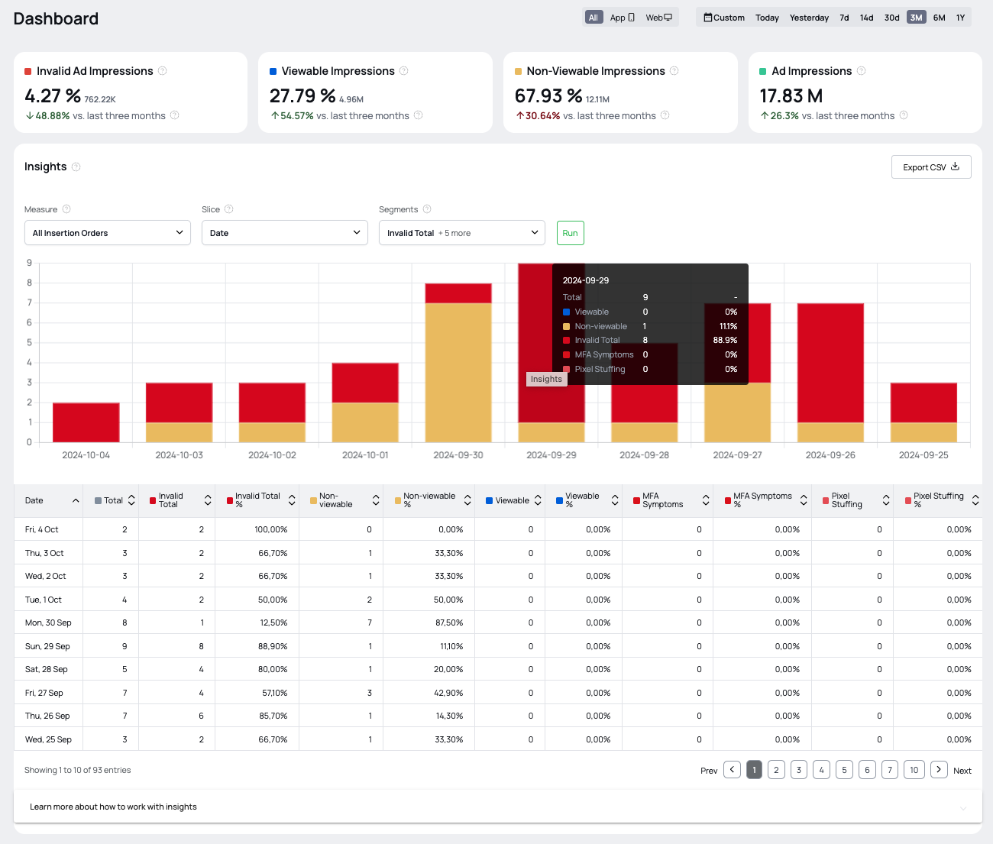Switch the platform filter to App
The height and width of the screenshot is (844, 993).
[x=622, y=18]
